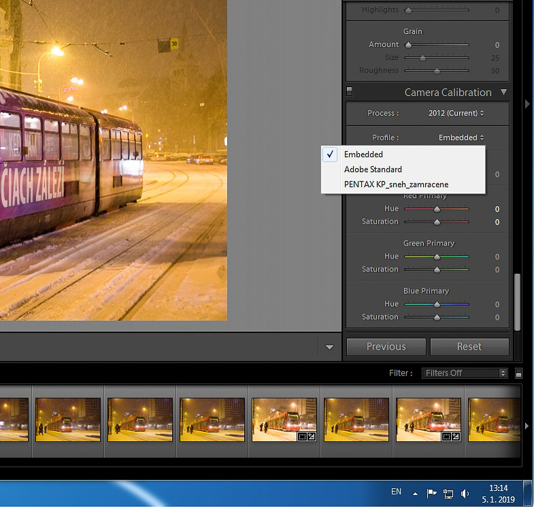Choose Adobe Standard profile

[x=403, y=169]
